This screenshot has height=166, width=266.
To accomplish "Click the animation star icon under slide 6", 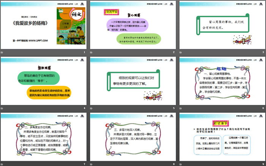I will click(x=180, y=108).
